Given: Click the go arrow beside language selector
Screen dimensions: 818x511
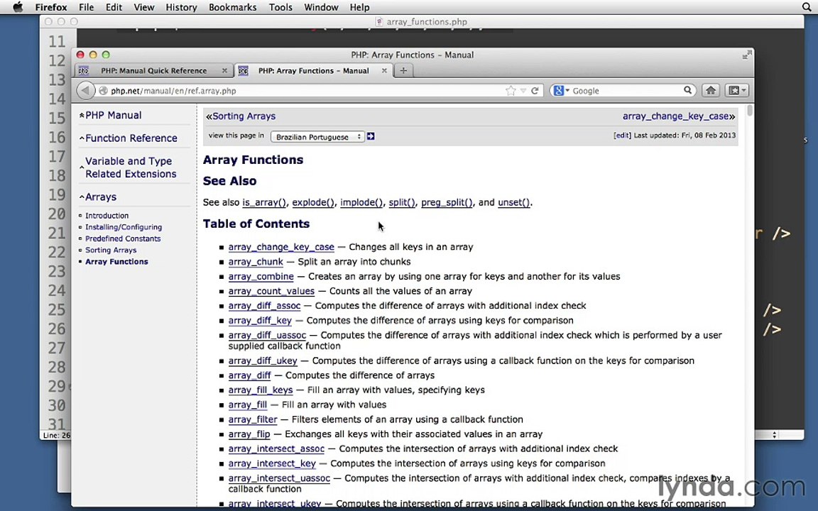Looking at the screenshot, I should coord(371,136).
